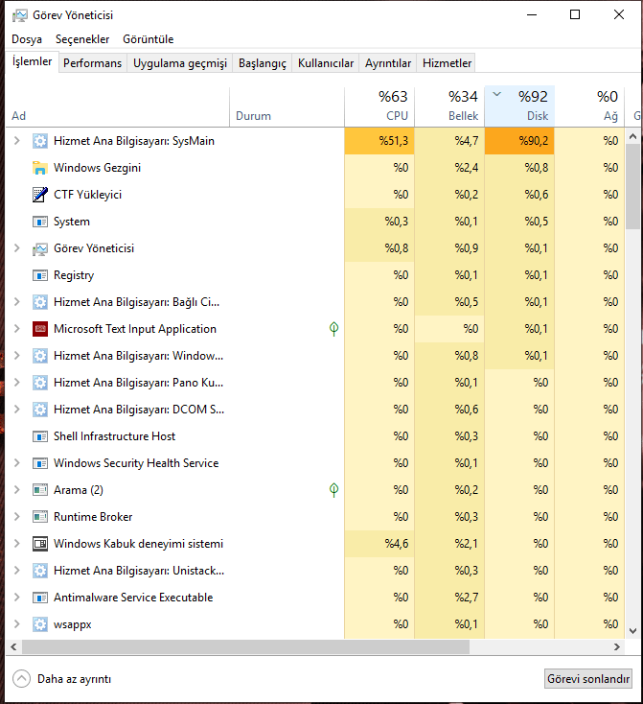Expand Windows Security Health Service row

(17, 463)
